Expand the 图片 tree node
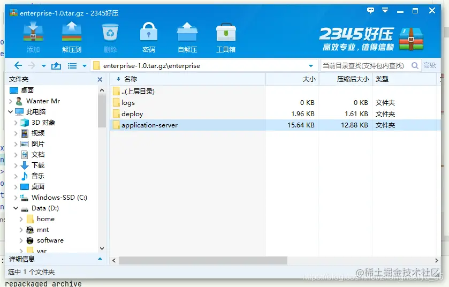Screen dimensions: 449x287 coord(16,144)
